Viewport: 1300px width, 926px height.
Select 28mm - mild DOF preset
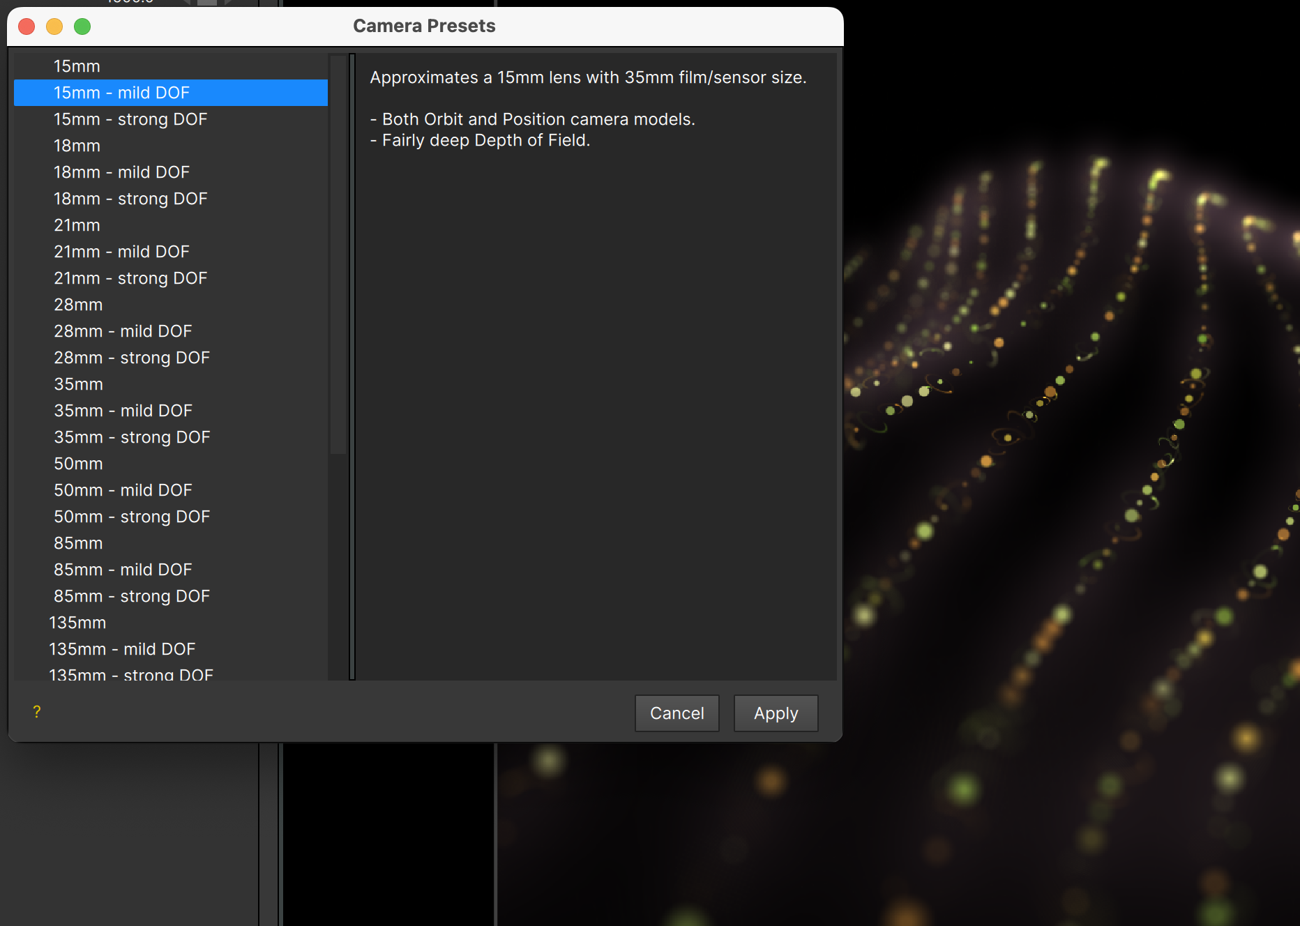point(171,331)
